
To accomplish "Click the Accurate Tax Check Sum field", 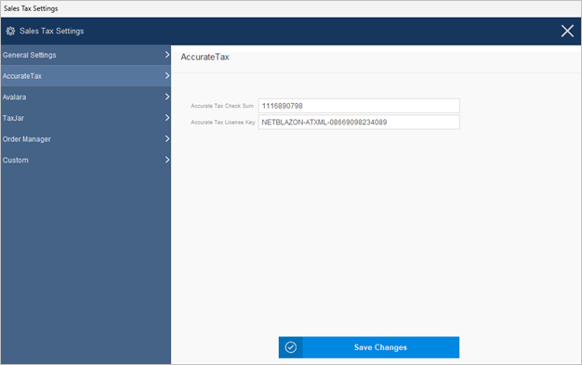I will pos(359,106).
